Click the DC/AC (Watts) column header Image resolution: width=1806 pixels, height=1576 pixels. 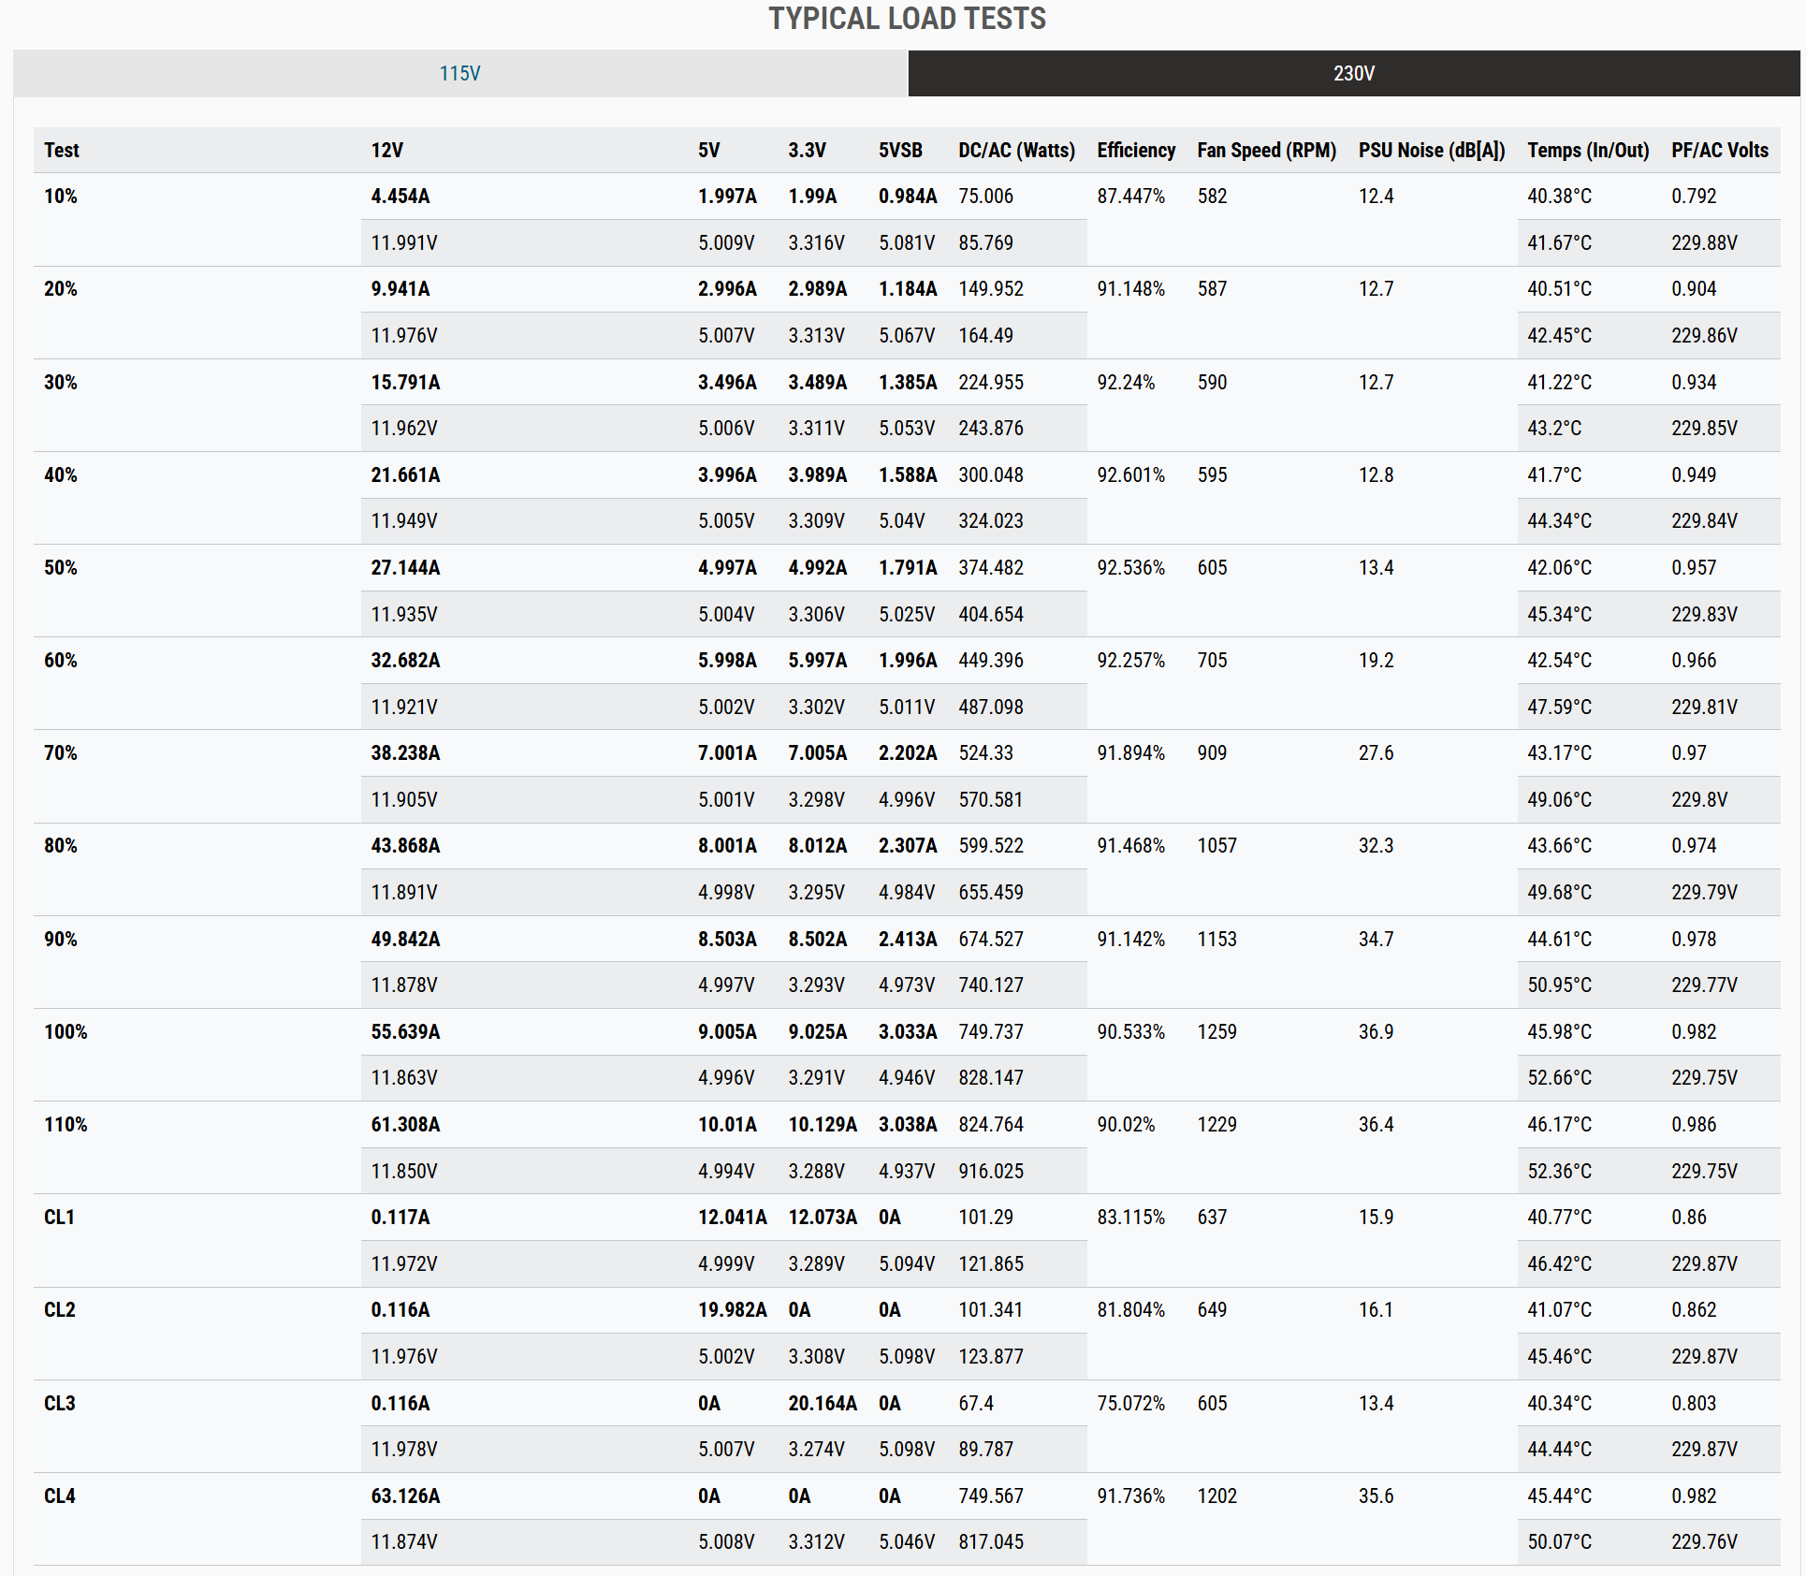click(x=1015, y=151)
